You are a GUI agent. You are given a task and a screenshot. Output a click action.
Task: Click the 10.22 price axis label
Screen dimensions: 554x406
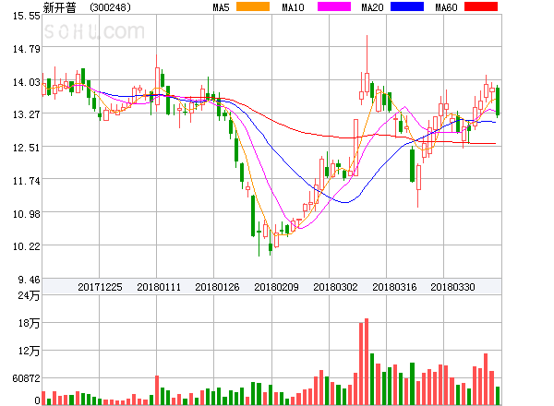point(27,246)
